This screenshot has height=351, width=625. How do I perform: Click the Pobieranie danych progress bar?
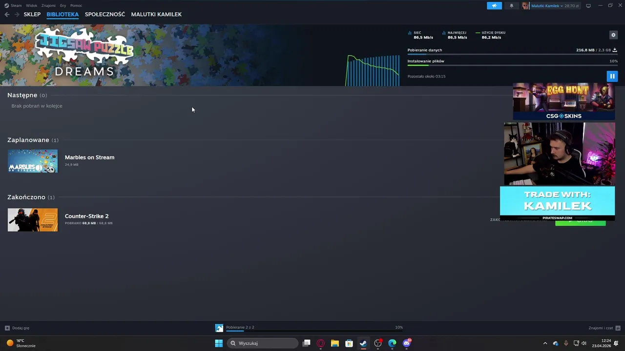pyautogui.click(x=513, y=54)
